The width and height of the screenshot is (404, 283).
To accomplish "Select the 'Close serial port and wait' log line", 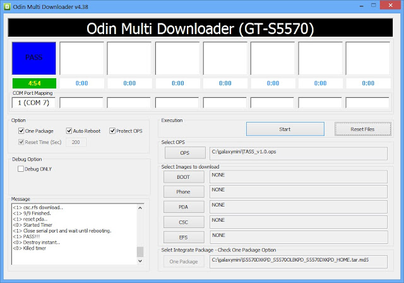I will pos(62,231).
